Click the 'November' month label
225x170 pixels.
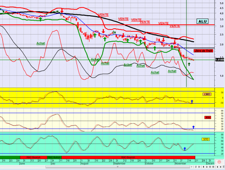180,164
